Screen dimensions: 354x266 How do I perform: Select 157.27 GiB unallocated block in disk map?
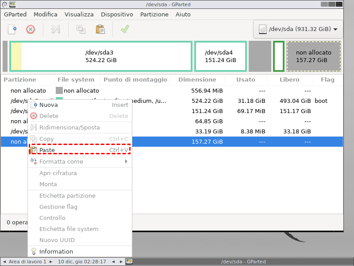click(314, 56)
